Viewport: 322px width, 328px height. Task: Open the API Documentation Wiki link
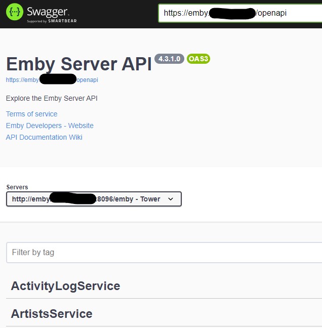tap(44, 137)
